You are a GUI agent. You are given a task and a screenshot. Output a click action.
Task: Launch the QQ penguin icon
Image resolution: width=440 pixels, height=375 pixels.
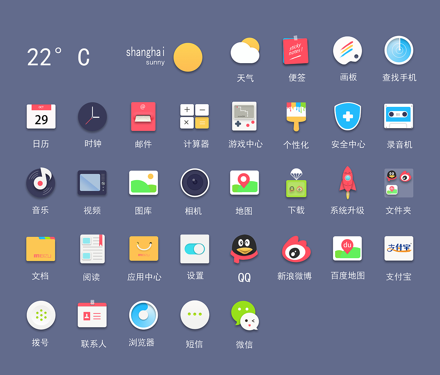(244, 249)
